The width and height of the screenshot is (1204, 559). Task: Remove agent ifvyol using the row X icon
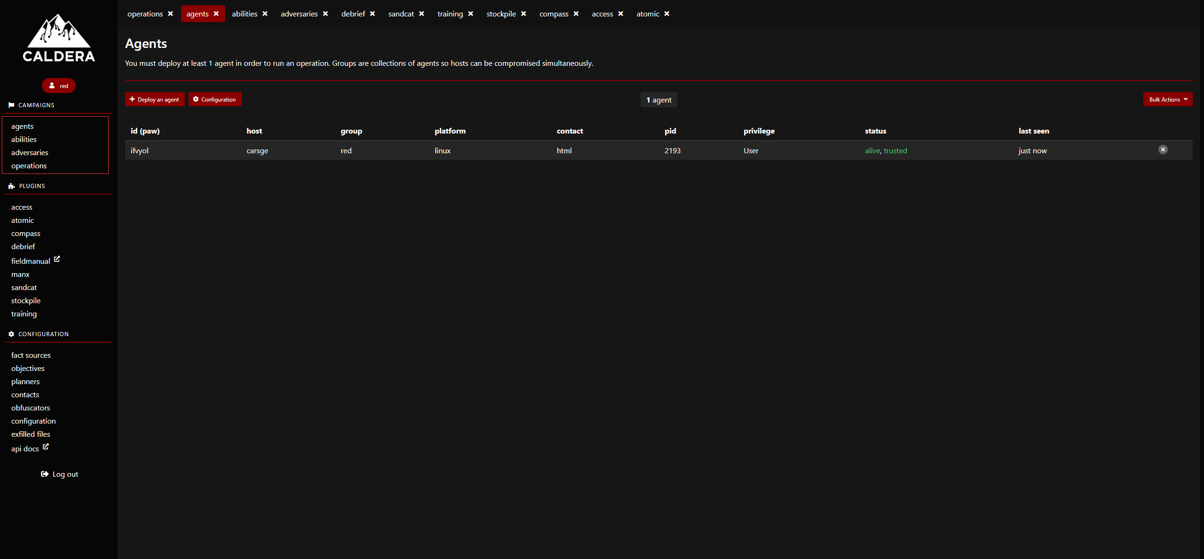tap(1163, 150)
